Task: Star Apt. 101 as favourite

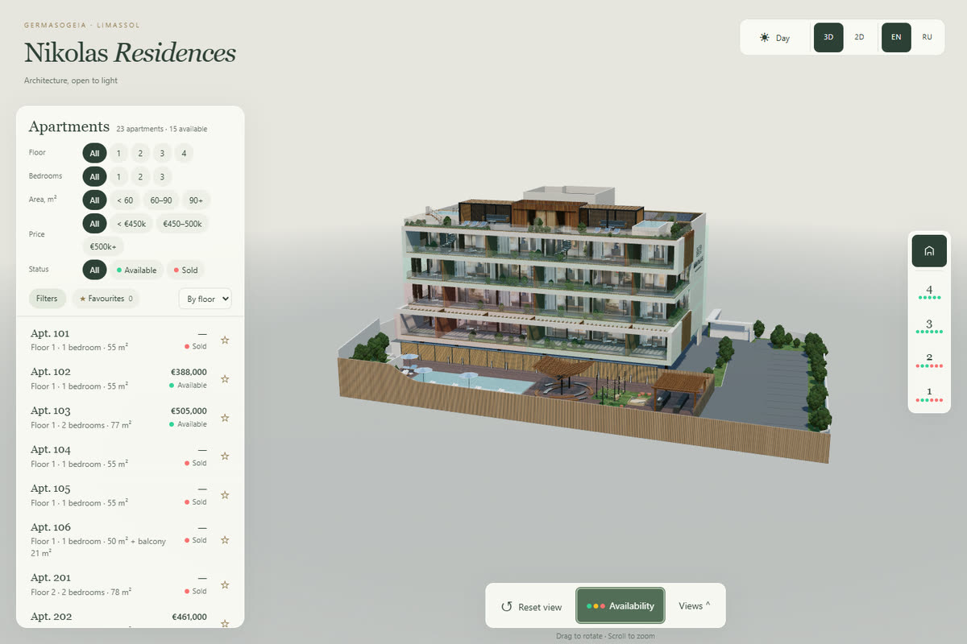Action: point(225,340)
